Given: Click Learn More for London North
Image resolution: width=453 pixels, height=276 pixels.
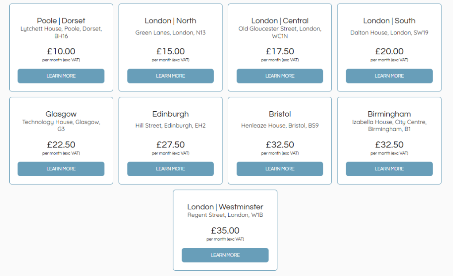Looking at the screenshot, I should click(170, 76).
